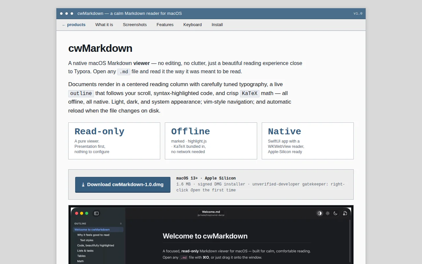
Task: Click the app screenshot's vertical scrollbar
Action: (x=349, y=242)
